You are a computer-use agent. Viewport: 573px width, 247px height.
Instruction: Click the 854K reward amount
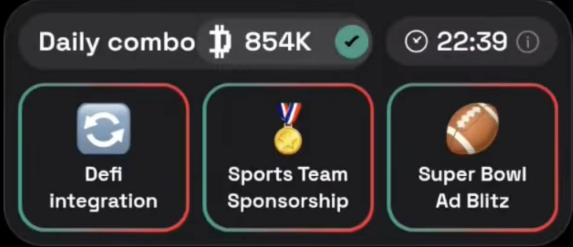[x=278, y=42]
